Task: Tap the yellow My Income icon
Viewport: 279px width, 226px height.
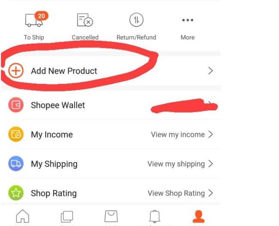Action: (16, 134)
